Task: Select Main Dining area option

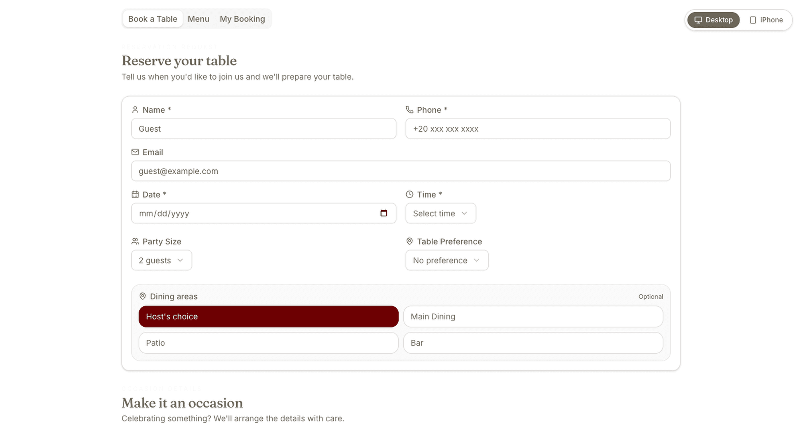Action: (533, 317)
